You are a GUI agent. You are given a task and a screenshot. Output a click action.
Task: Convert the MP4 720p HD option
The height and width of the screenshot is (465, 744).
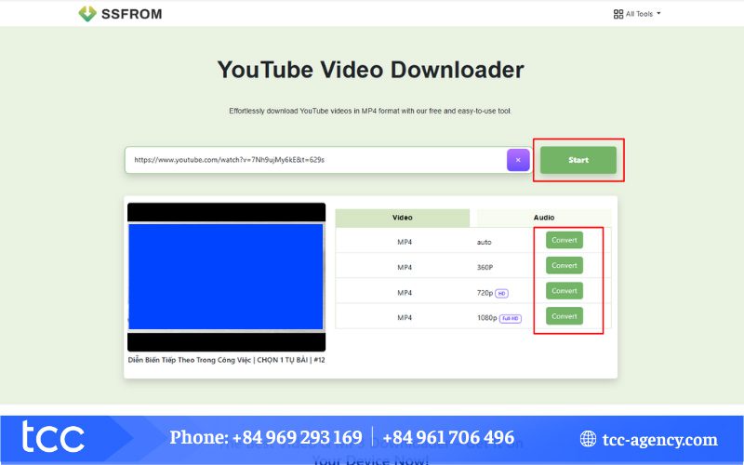coord(565,291)
